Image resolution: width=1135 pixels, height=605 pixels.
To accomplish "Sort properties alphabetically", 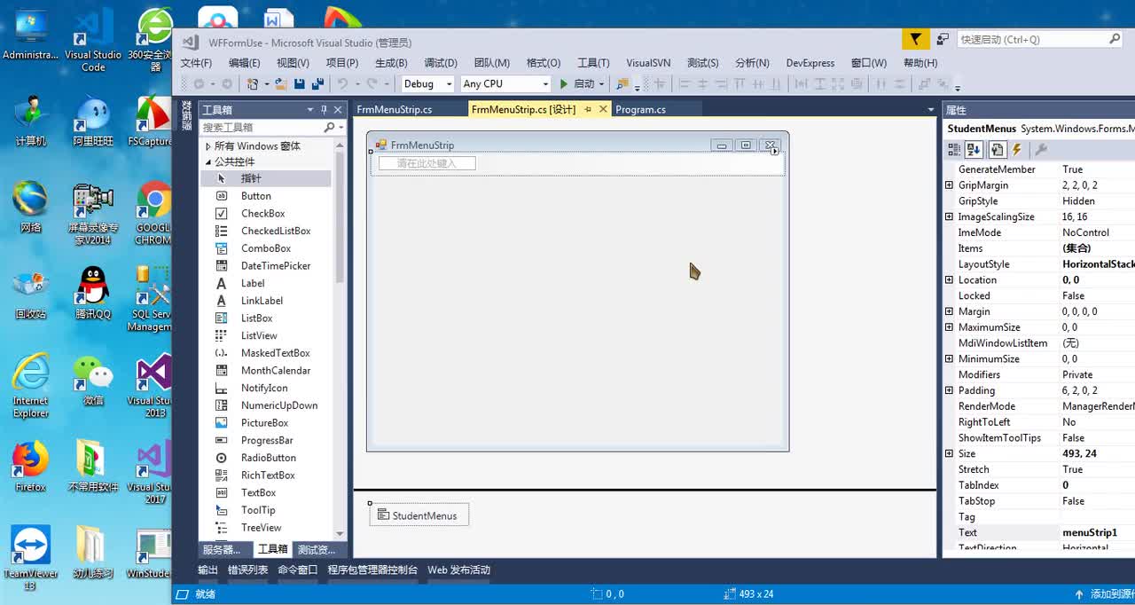I will pos(974,150).
